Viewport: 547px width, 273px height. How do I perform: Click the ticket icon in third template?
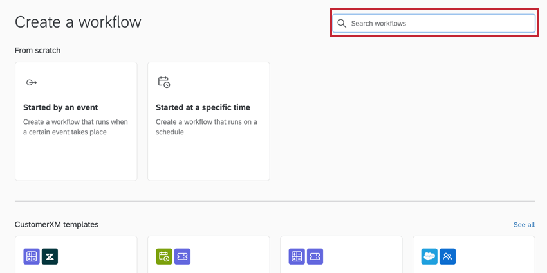pos(315,257)
